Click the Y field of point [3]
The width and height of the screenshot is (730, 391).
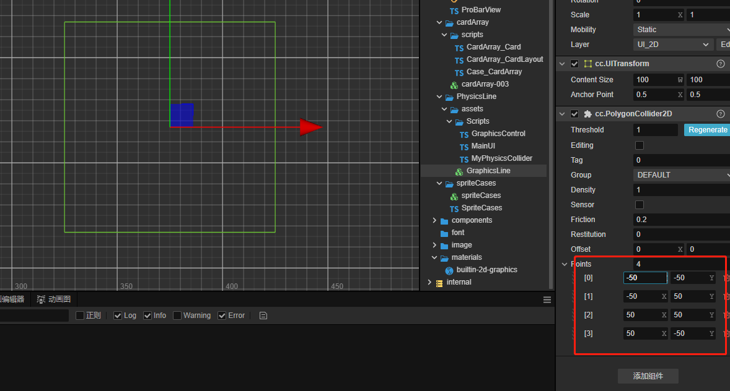(693, 334)
